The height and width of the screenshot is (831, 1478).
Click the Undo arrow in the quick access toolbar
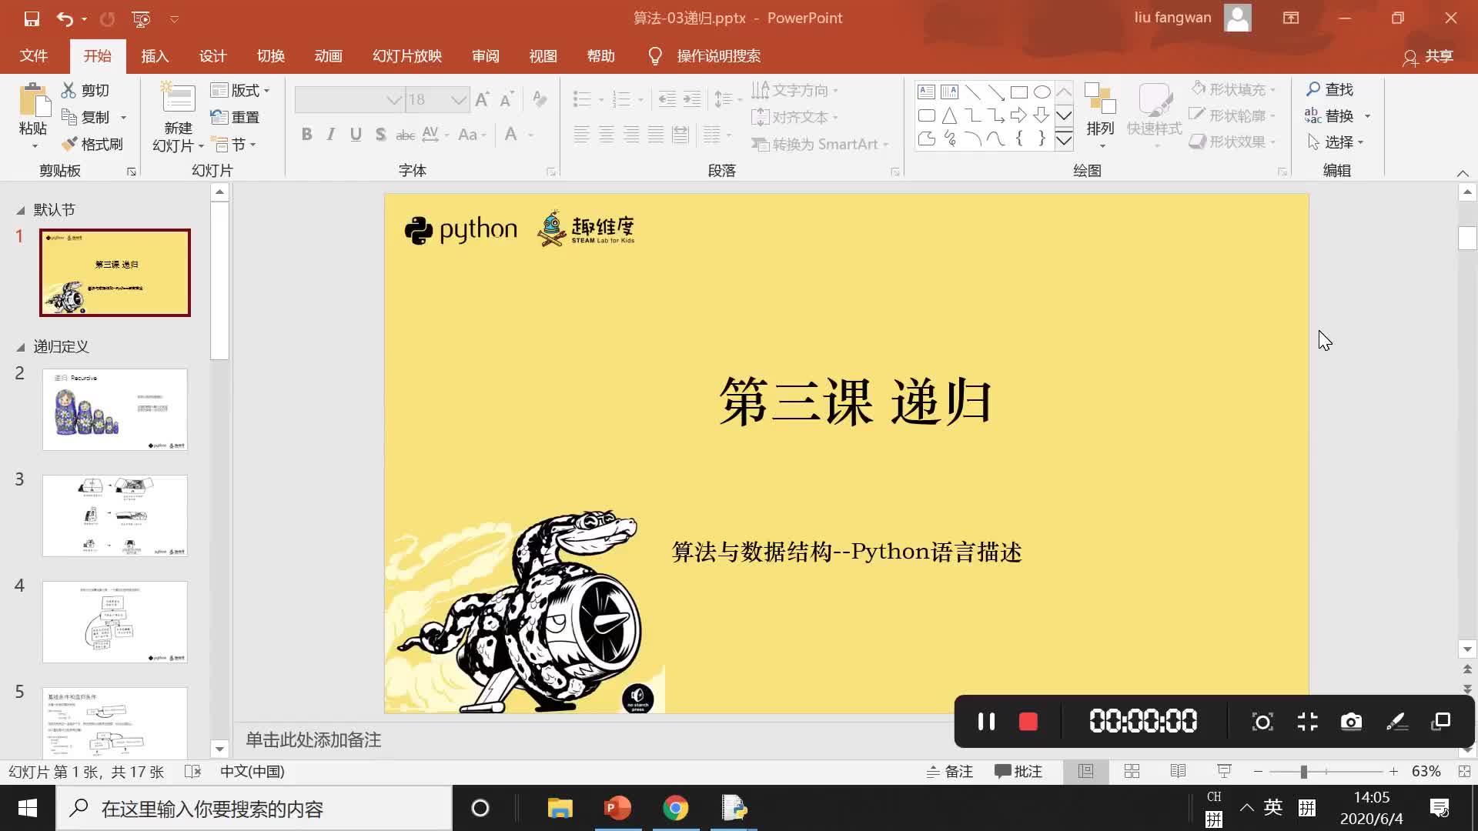[x=65, y=18]
